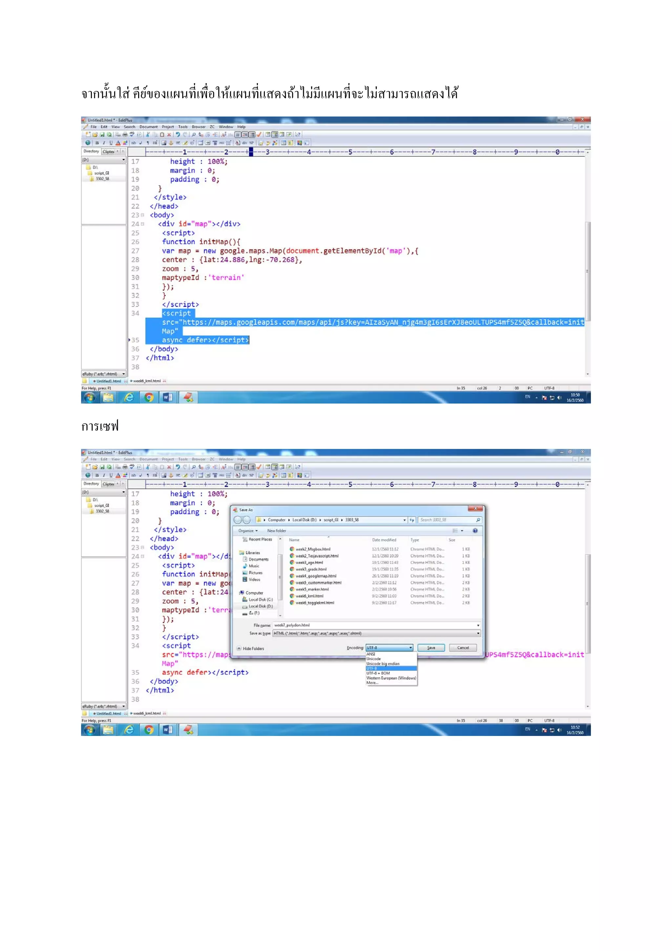This screenshot has height=951, width=672.
Task: Choose ANSI from the encoding list
Action: 371,654
